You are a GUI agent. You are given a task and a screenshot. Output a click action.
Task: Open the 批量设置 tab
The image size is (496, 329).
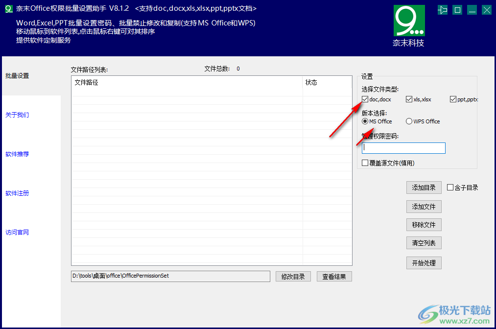[x=18, y=76]
